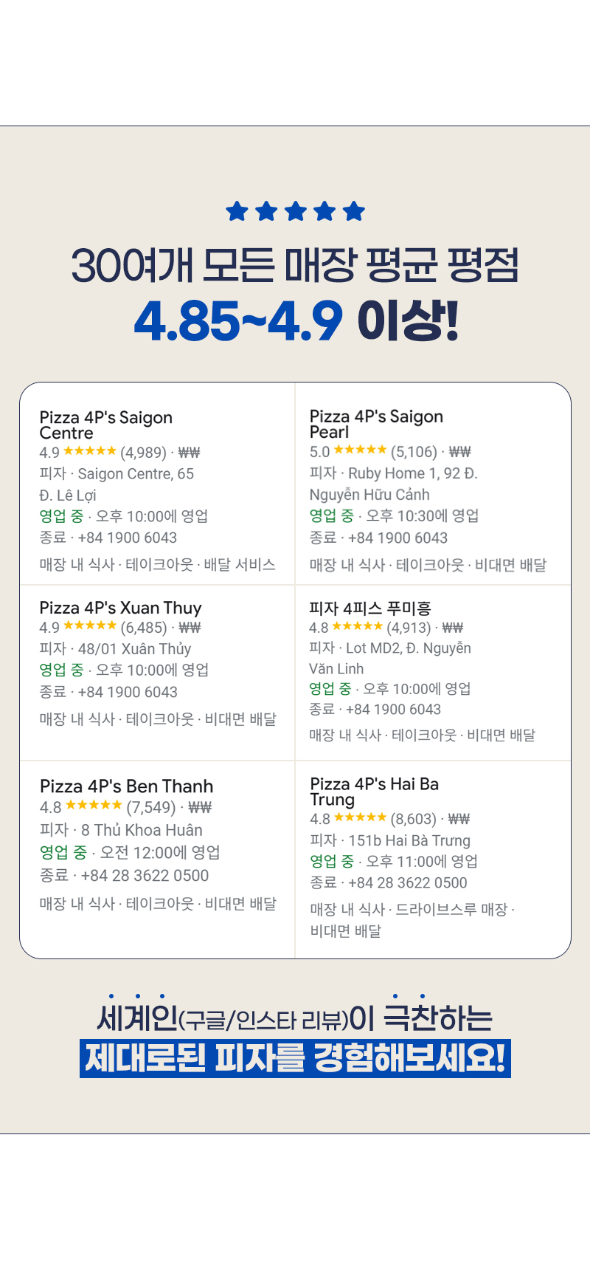The image size is (590, 1276).
Task: Click the '4.85~4.9 이상!' rating headline
Action: [295, 321]
